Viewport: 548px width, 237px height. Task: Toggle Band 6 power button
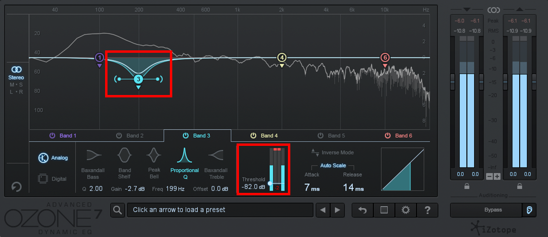(388, 136)
